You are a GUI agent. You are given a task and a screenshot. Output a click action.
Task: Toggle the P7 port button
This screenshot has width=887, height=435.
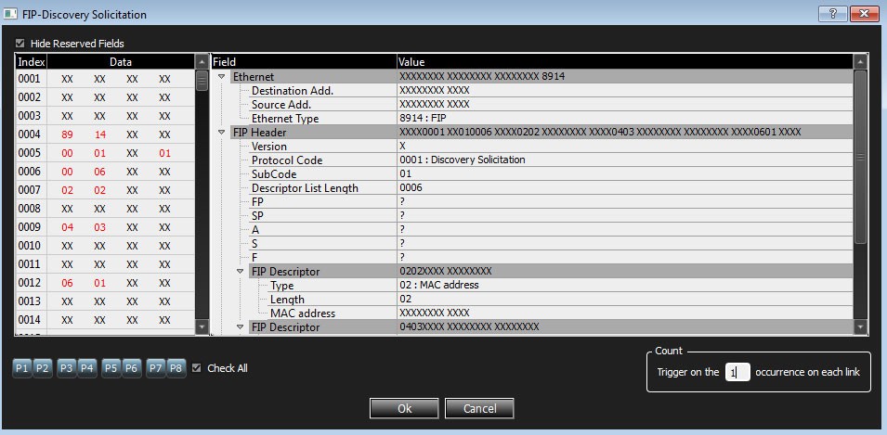(x=155, y=368)
